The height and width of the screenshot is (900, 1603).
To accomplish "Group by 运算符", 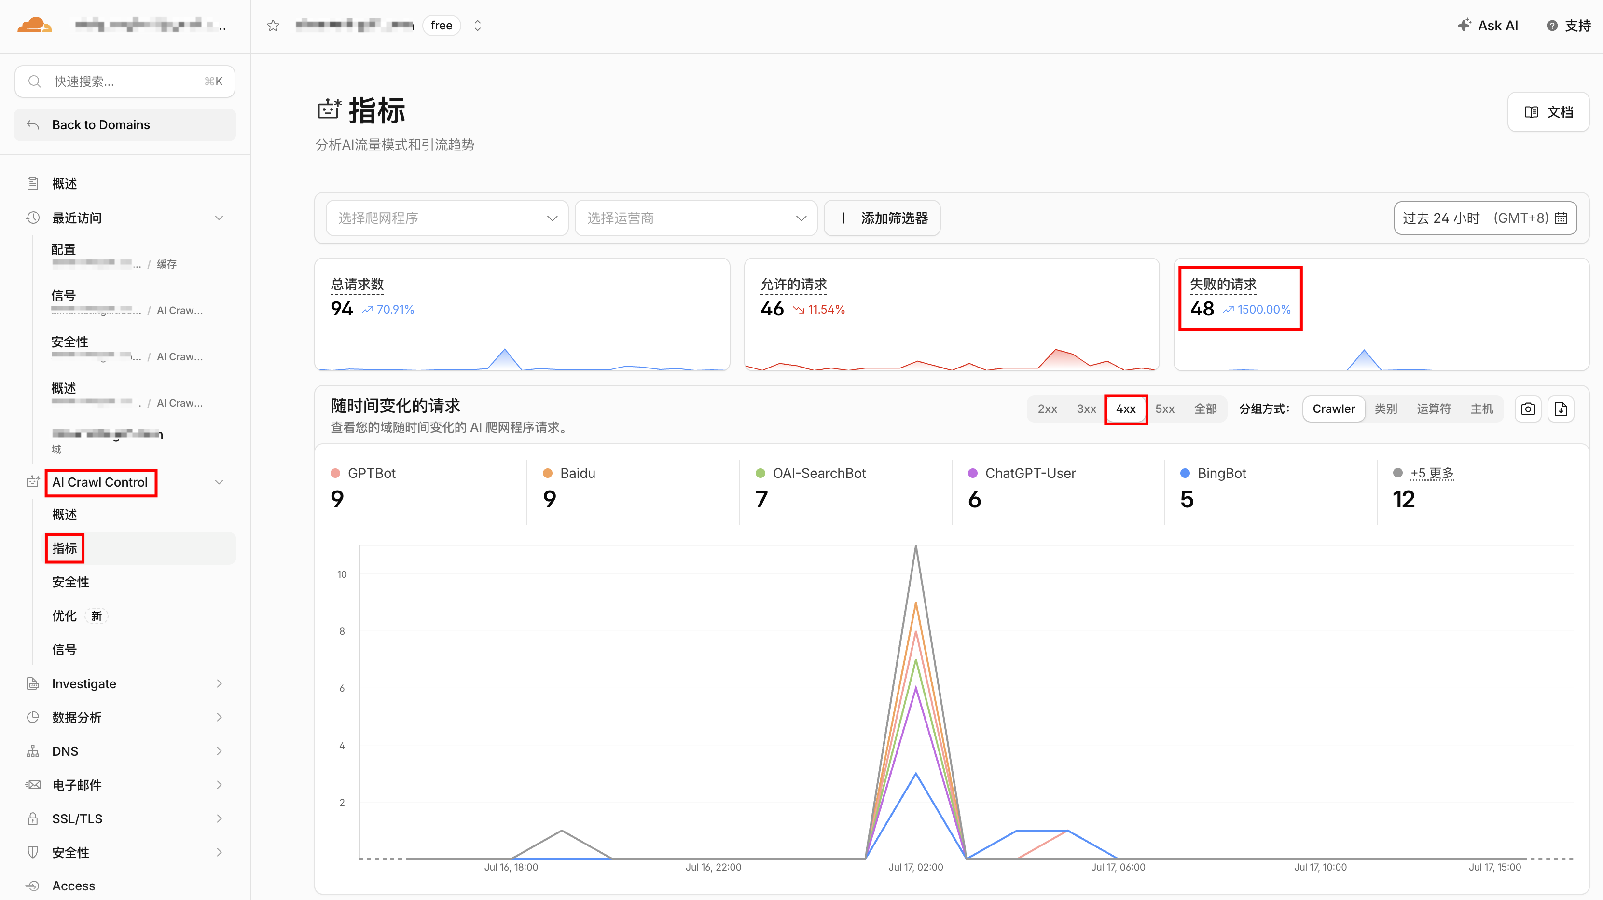I will (1434, 409).
